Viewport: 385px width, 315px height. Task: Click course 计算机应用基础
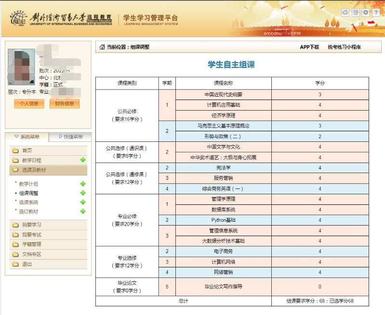[224, 105]
